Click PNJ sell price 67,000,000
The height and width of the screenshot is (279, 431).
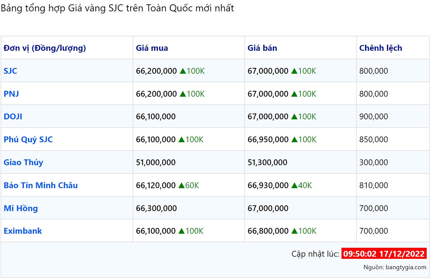pos(268,94)
